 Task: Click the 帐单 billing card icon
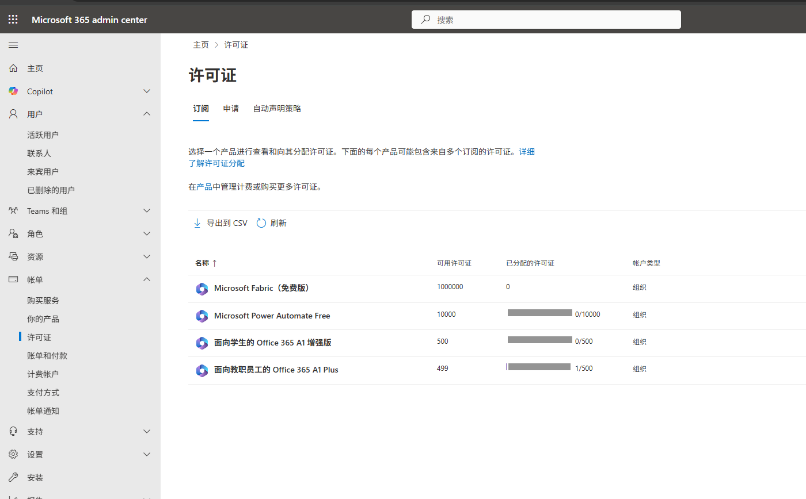[13, 279]
